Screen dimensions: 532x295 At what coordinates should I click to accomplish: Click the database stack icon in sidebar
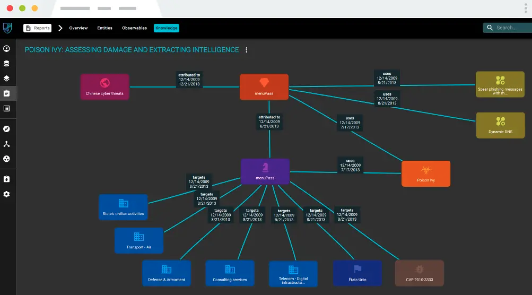pyautogui.click(x=6, y=64)
